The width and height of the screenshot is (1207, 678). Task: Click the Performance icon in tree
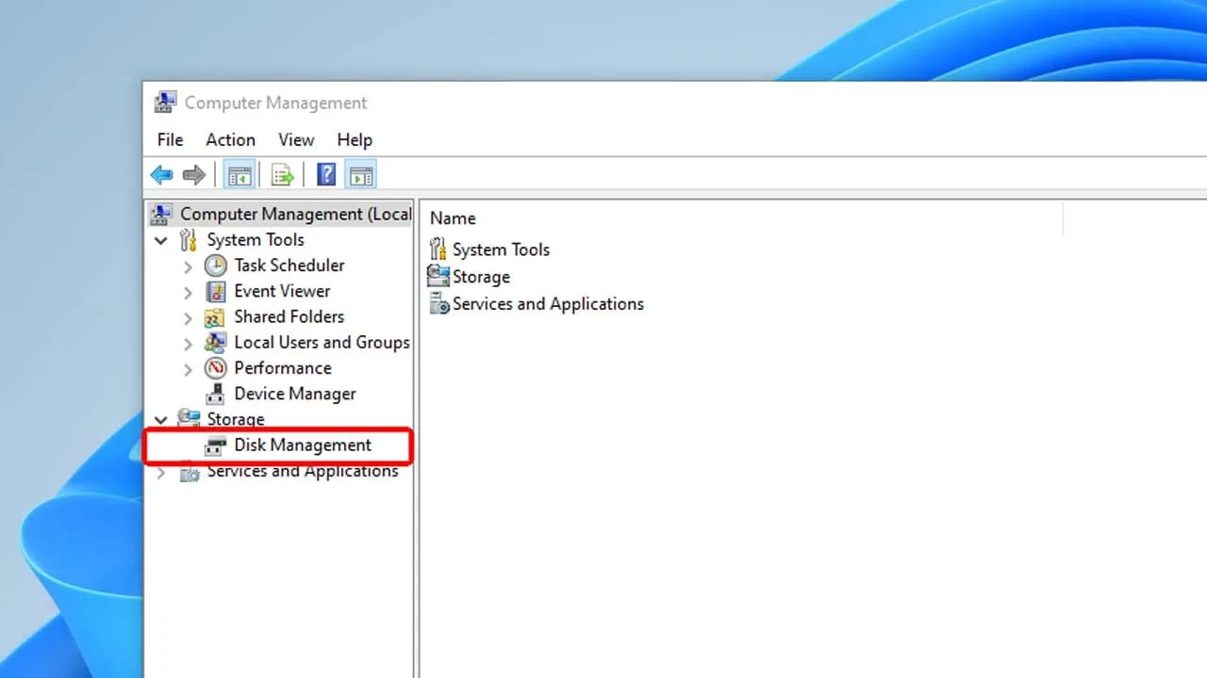216,368
